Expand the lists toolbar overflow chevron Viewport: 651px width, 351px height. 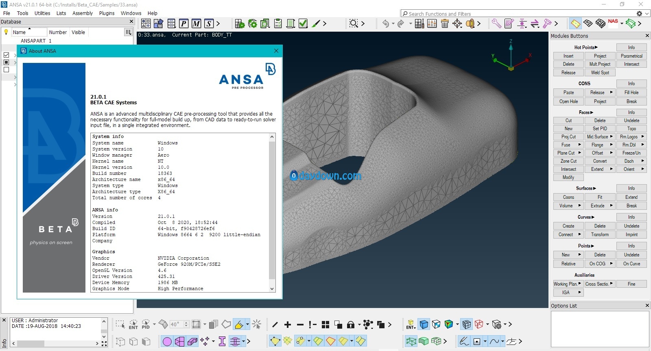click(218, 24)
